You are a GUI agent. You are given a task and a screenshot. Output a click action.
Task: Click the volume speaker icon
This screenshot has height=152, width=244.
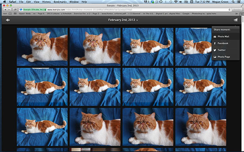(180, 2)
